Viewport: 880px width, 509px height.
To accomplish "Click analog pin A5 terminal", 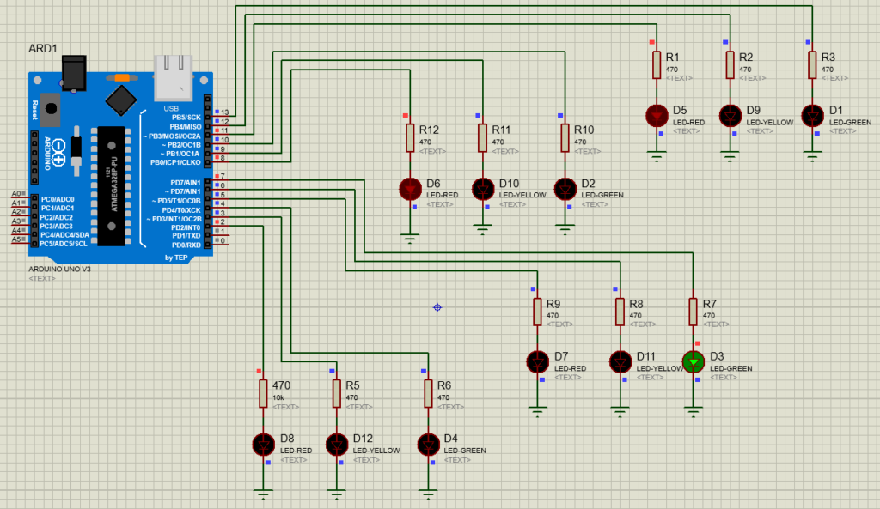I will pos(19,239).
